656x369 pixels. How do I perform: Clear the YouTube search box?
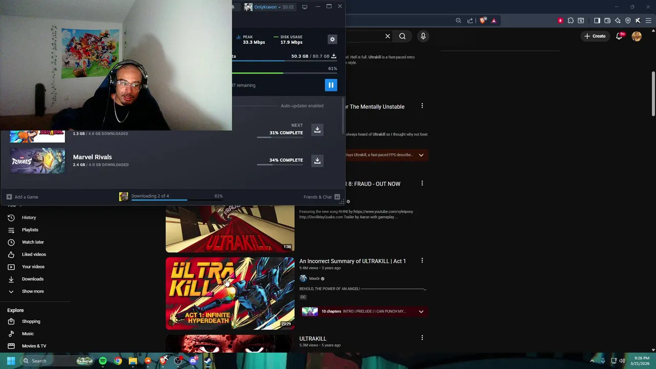387,36
